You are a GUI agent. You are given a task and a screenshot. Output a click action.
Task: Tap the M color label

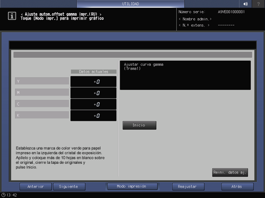pos(42,92)
